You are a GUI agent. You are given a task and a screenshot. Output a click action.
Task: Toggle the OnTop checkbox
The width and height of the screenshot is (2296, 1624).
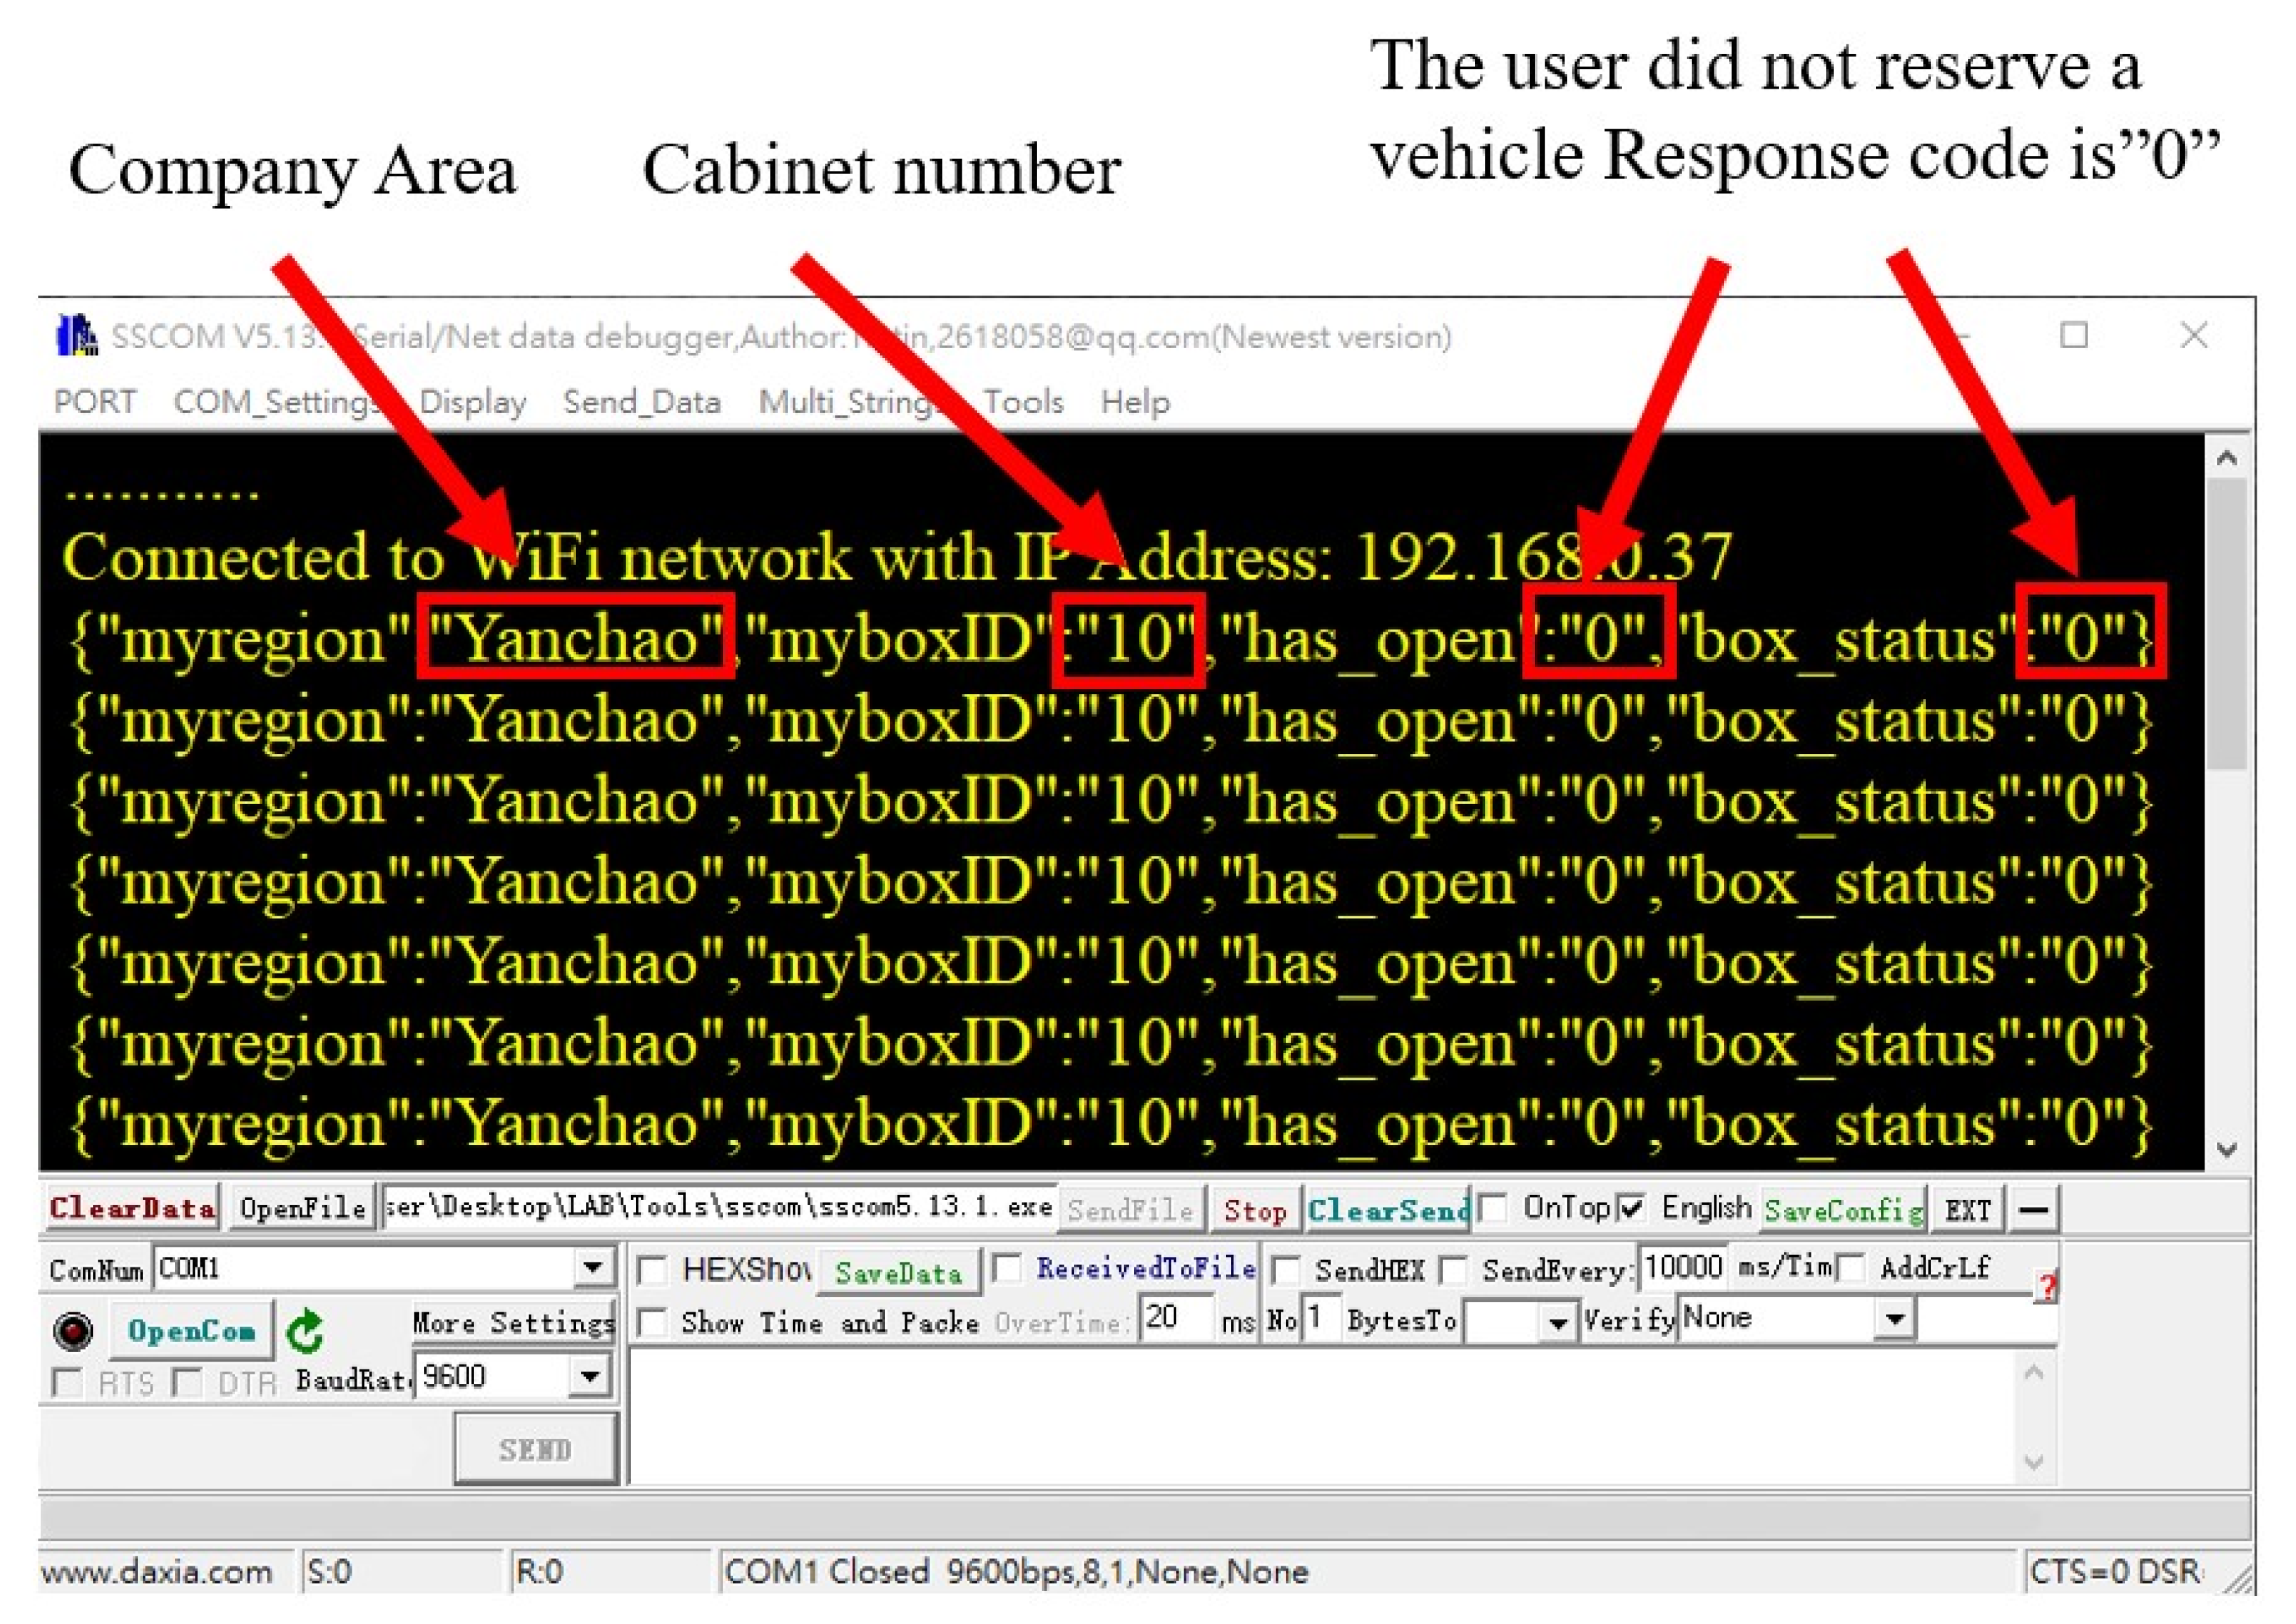pos(1493,1208)
